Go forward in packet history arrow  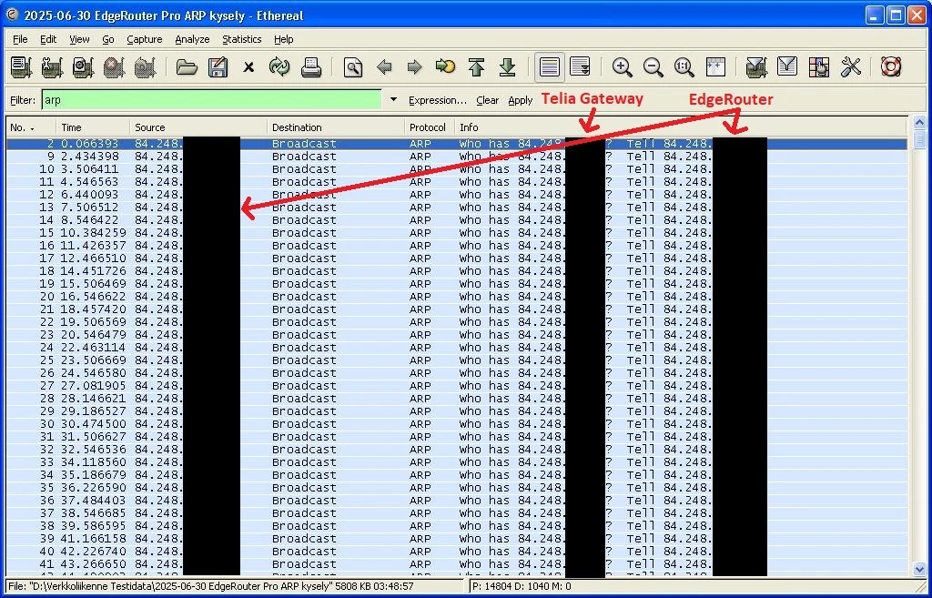pos(414,67)
